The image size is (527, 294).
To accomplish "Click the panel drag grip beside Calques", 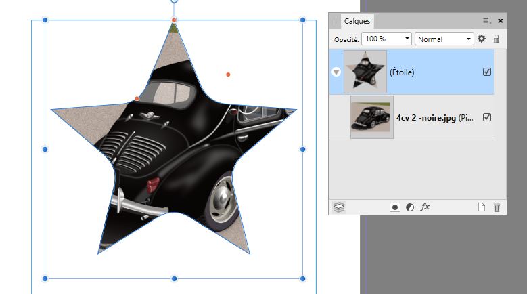I will pyautogui.click(x=335, y=21).
